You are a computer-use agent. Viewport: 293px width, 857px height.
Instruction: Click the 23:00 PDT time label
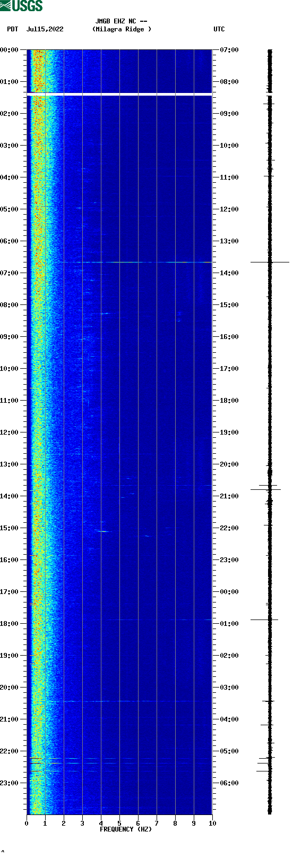(x=10, y=783)
